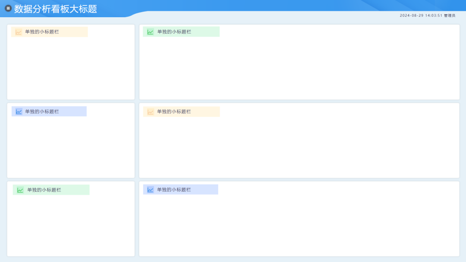Select 单独的小标题栏 text on blue bar, wide card

click(x=174, y=190)
